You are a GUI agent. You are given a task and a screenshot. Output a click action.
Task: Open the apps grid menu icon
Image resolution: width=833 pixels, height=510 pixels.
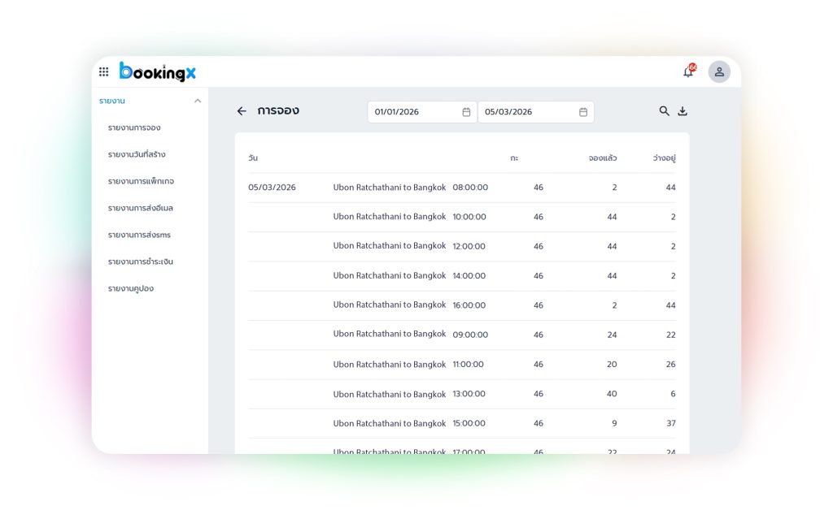pos(103,71)
